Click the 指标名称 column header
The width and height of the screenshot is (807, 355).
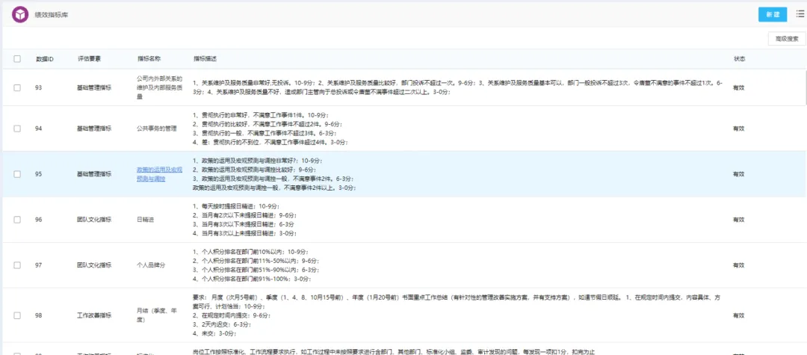point(148,59)
